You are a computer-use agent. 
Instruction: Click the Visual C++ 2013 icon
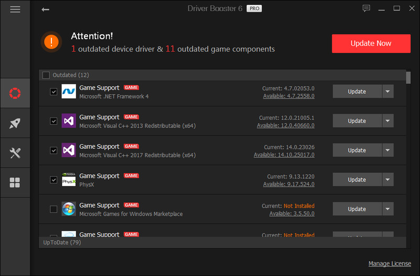pyautogui.click(x=69, y=121)
